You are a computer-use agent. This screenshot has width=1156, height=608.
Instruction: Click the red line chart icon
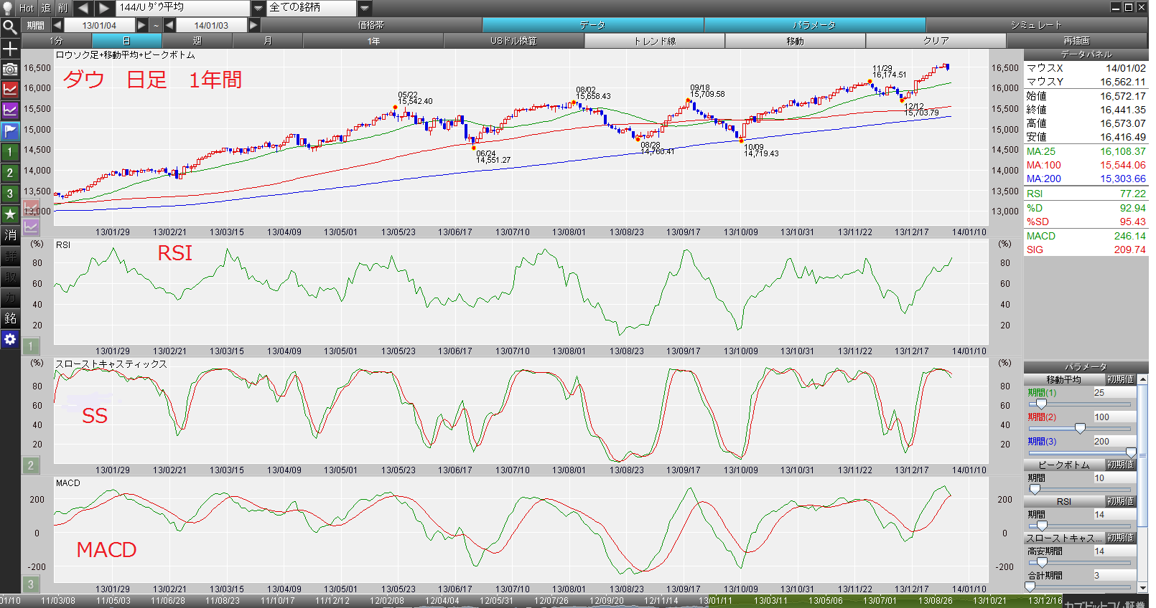(x=10, y=90)
